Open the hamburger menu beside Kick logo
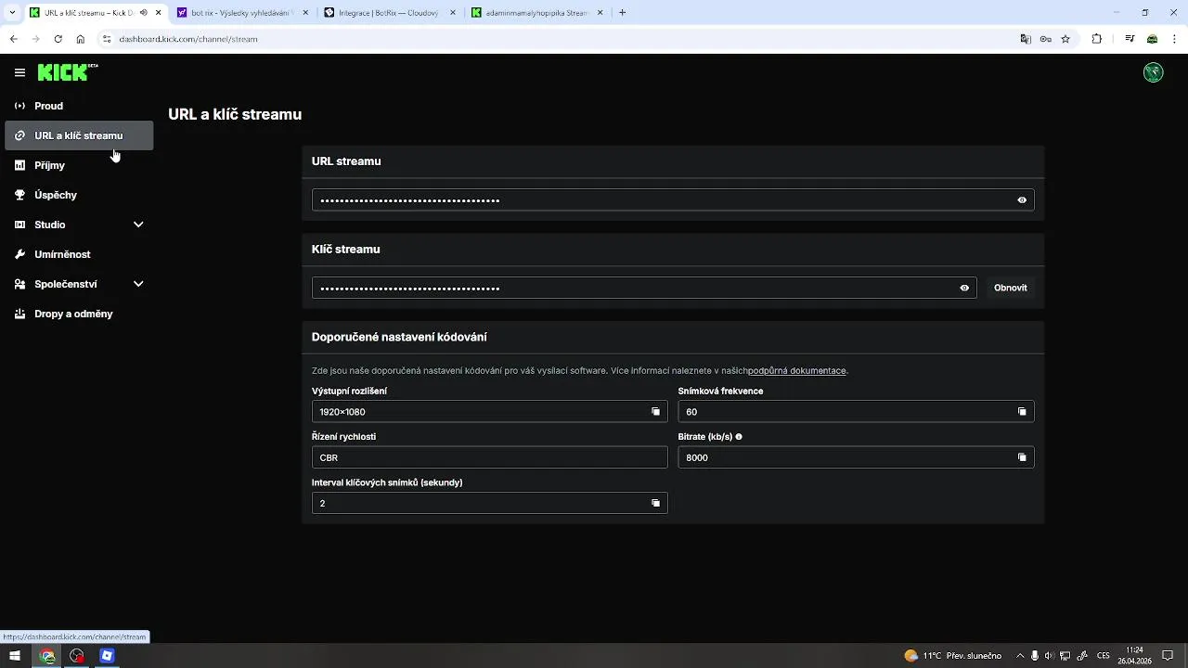The width and height of the screenshot is (1188, 668). click(19, 72)
